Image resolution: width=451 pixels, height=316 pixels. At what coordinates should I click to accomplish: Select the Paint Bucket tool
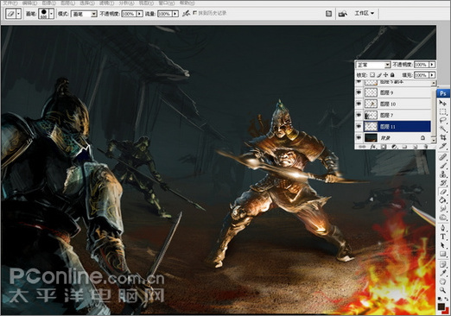[442, 200]
